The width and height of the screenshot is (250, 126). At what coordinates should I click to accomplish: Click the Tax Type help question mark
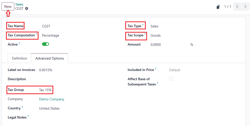[x=143, y=25]
